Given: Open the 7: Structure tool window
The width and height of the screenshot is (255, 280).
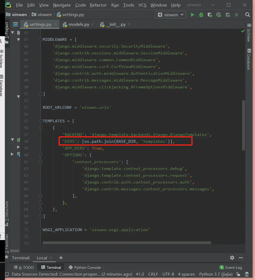Looking at the screenshot, I should [7, 213].
